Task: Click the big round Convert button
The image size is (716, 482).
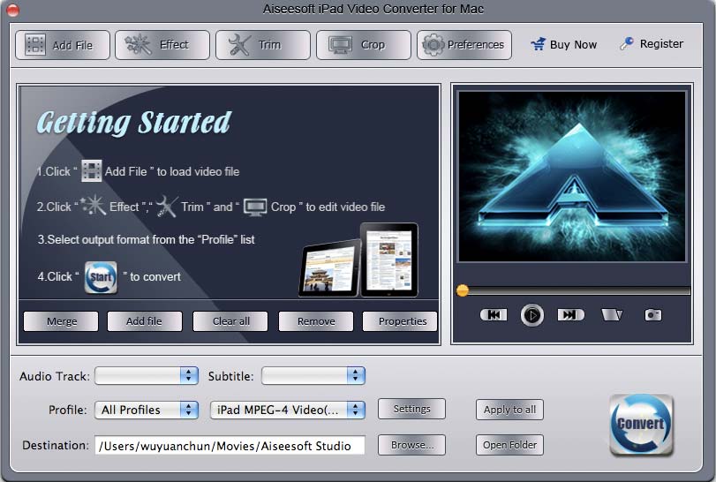Action: click(641, 425)
